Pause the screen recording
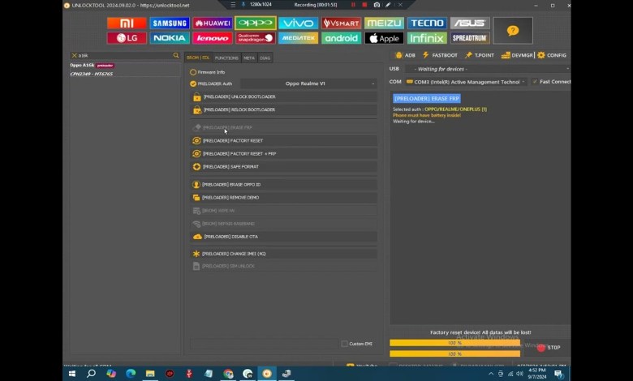633x381 pixels. point(353,5)
